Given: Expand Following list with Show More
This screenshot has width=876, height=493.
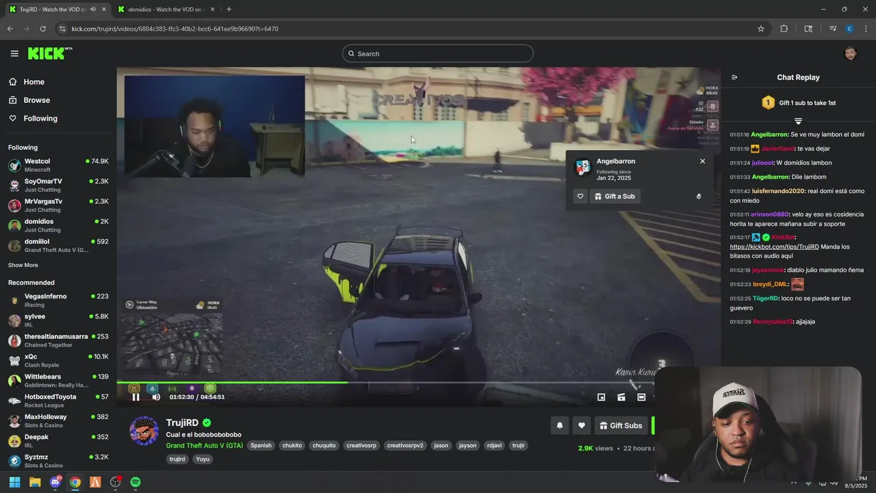Looking at the screenshot, I should click(x=23, y=265).
